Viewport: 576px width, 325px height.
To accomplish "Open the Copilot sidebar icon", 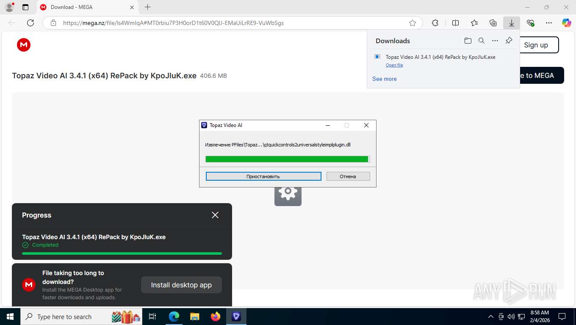I will (566, 23).
